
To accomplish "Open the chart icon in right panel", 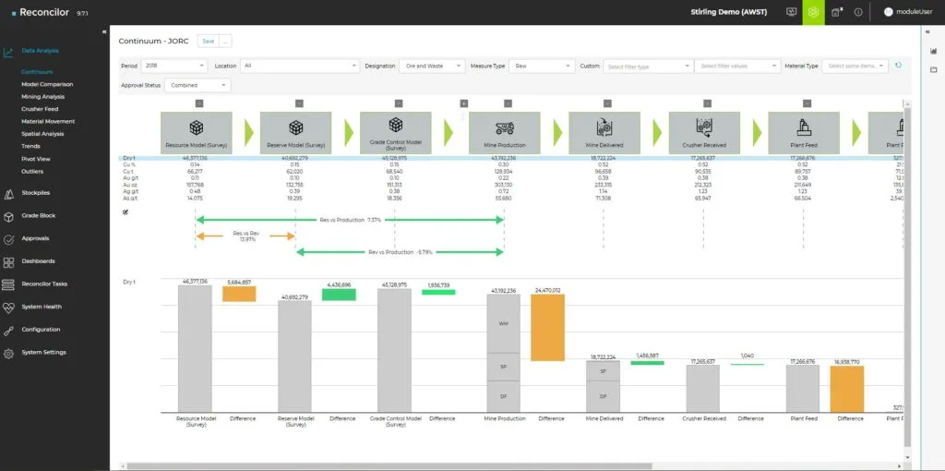I will (933, 52).
